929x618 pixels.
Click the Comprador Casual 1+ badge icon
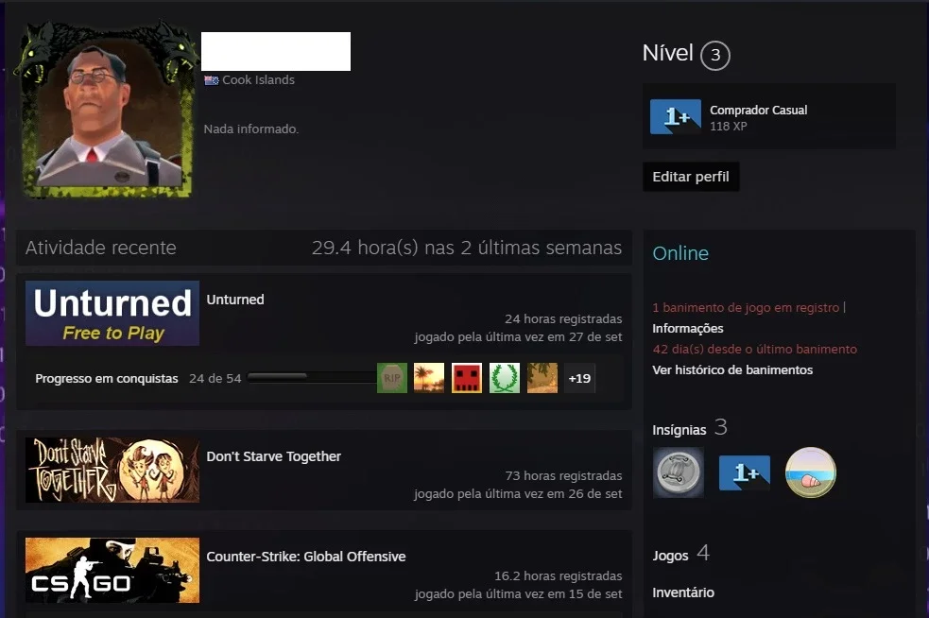point(676,117)
